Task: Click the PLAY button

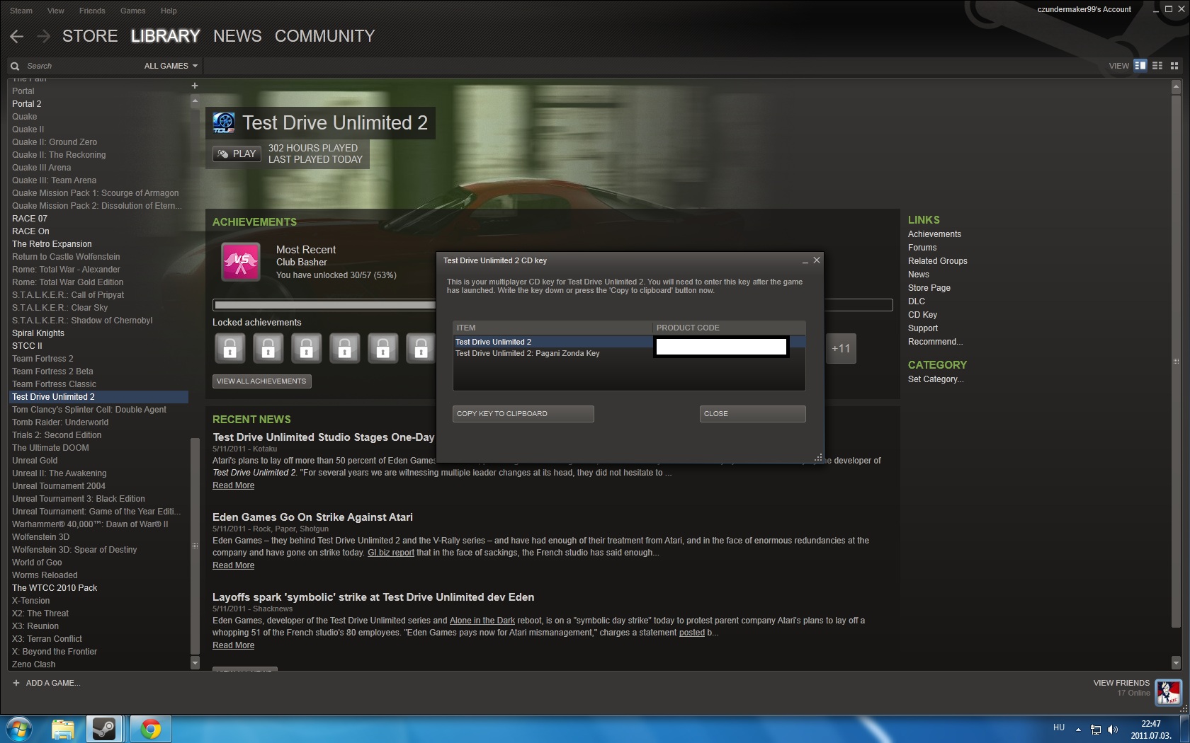Action: click(237, 154)
